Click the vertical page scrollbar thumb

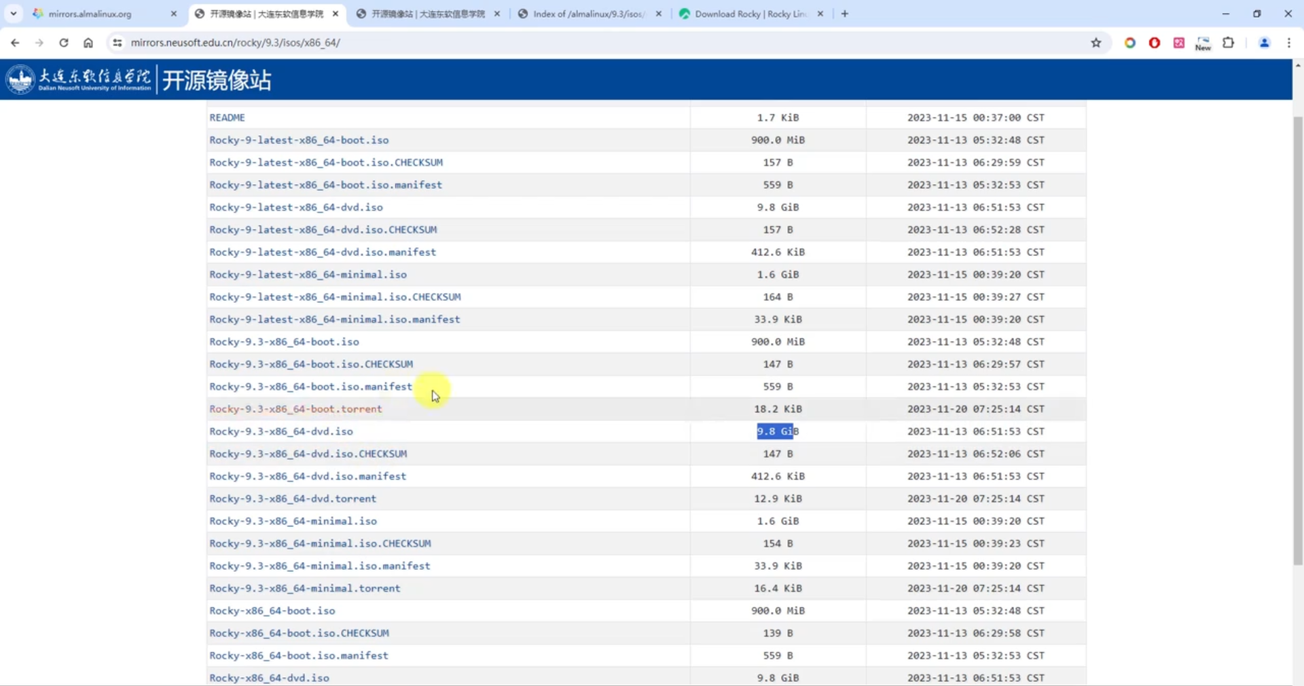(1298, 340)
